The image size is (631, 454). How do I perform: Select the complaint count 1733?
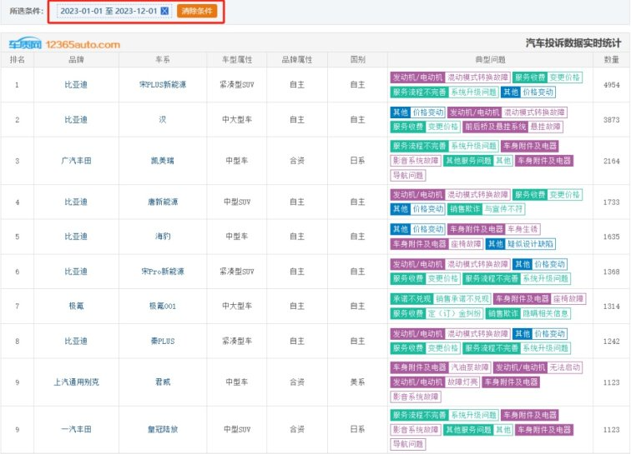(x=611, y=202)
